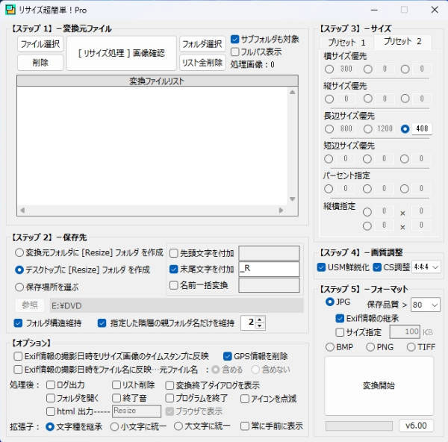Click the suffix field containing _R
Image resolution: width=448 pixels, height=442 pixels.
269,269
